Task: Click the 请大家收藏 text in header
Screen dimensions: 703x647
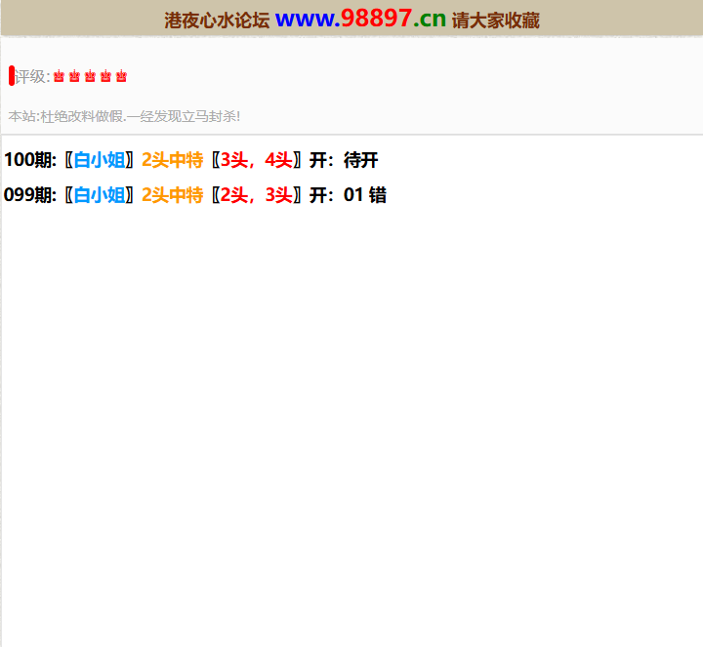Action: 496,20
